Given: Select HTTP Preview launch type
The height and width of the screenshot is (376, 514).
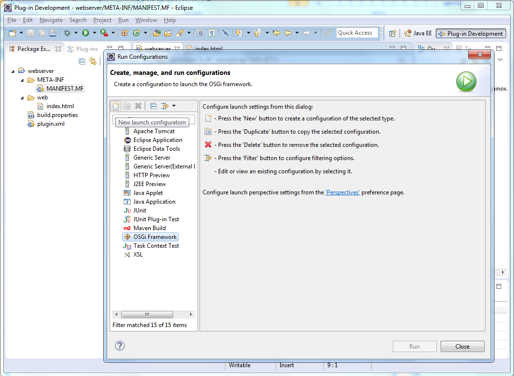Looking at the screenshot, I should pyautogui.click(x=147, y=175).
